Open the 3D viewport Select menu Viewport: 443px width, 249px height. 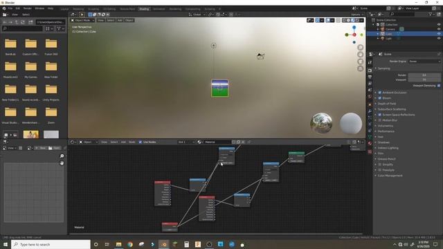[111, 20]
